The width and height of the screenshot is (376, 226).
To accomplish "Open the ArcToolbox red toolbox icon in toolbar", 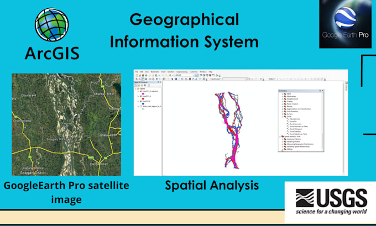I will pyautogui.click(x=210, y=75).
